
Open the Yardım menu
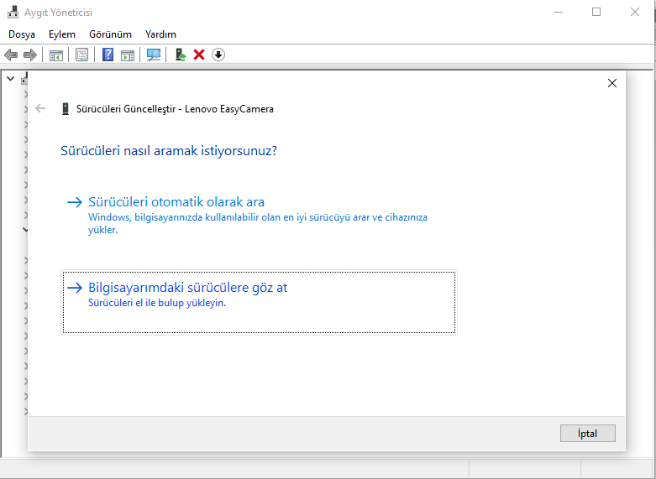(160, 34)
